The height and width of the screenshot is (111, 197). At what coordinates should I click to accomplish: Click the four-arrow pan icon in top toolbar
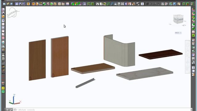[123, 4]
